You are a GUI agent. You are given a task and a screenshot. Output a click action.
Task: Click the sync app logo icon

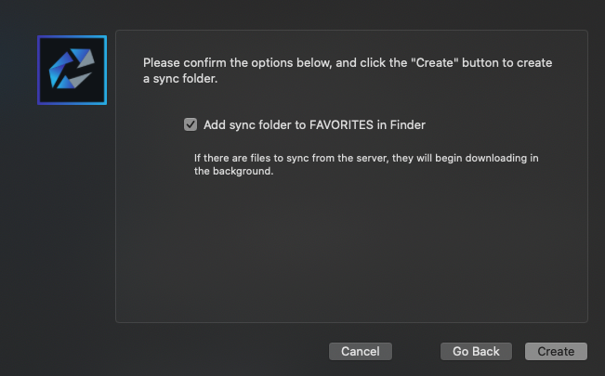click(x=72, y=71)
